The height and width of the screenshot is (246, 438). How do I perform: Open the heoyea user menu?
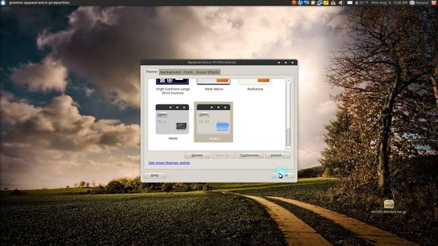(x=419, y=3)
